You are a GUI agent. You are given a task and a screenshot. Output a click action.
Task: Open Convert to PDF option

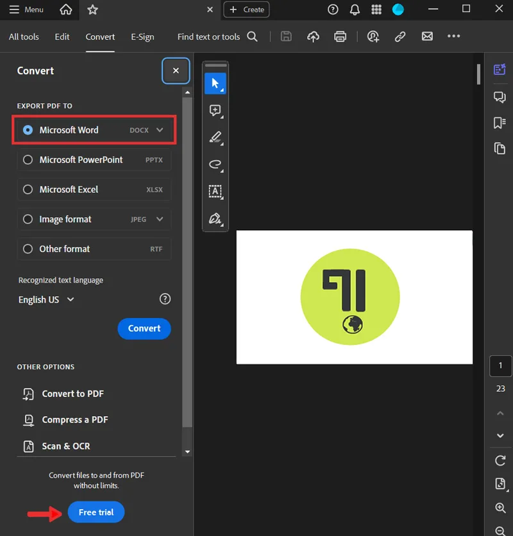[x=63, y=394]
